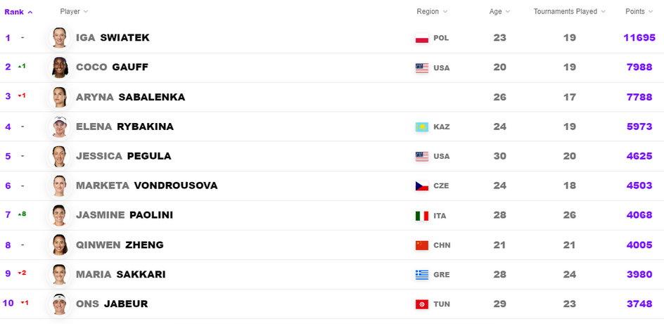Click Coco Gauff's avatar image

[x=59, y=67]
